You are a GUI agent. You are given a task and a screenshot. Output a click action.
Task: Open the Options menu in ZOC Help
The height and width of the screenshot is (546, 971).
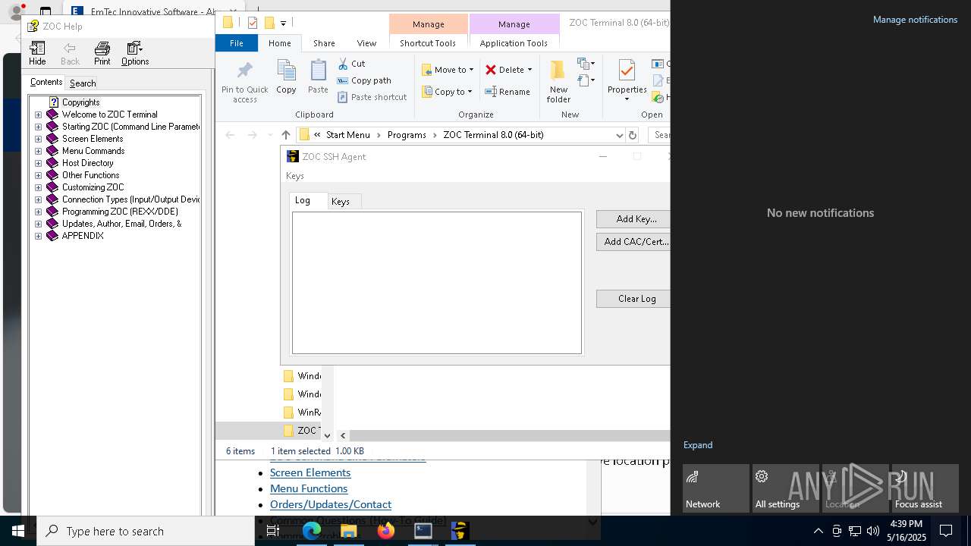tap(135, 54)
